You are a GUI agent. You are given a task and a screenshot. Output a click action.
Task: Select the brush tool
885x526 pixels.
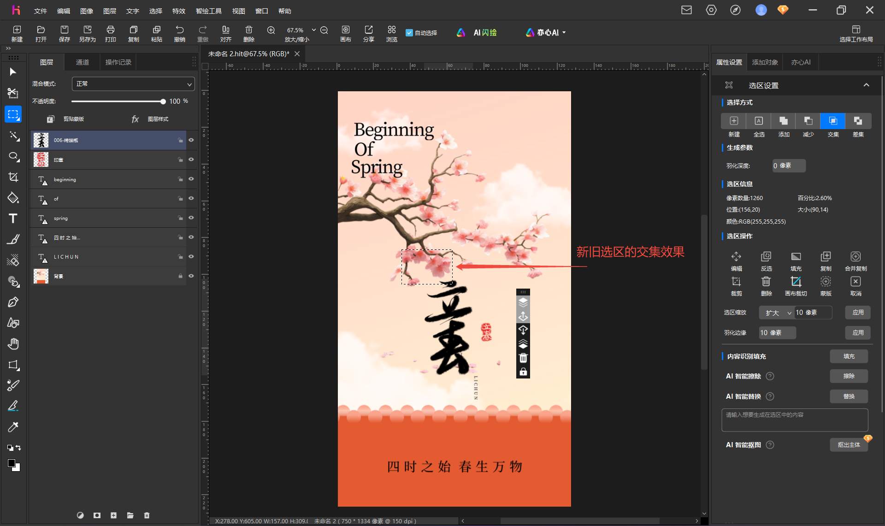13,239
